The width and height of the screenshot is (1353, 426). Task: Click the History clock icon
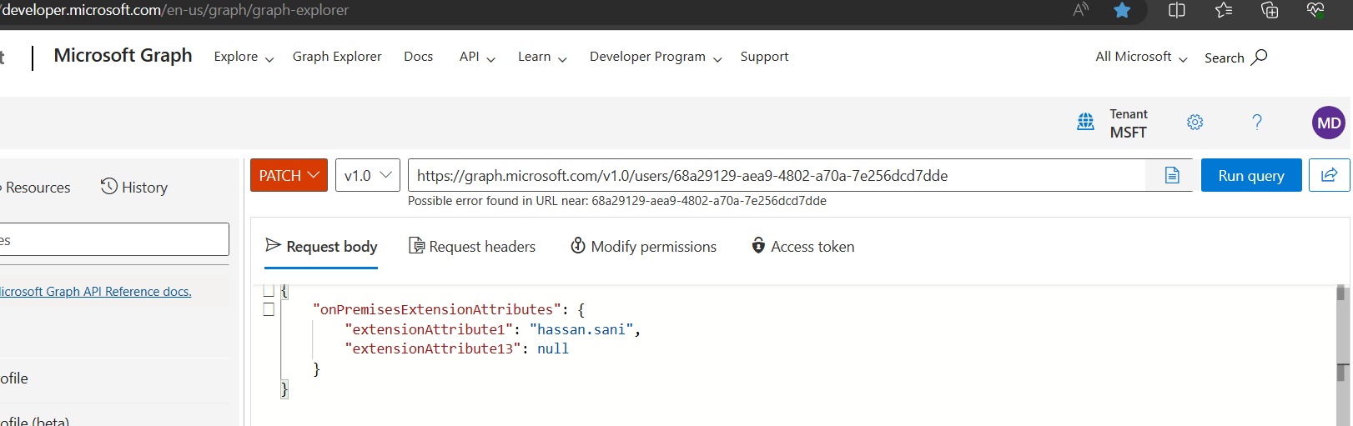(x=109, y=186)
